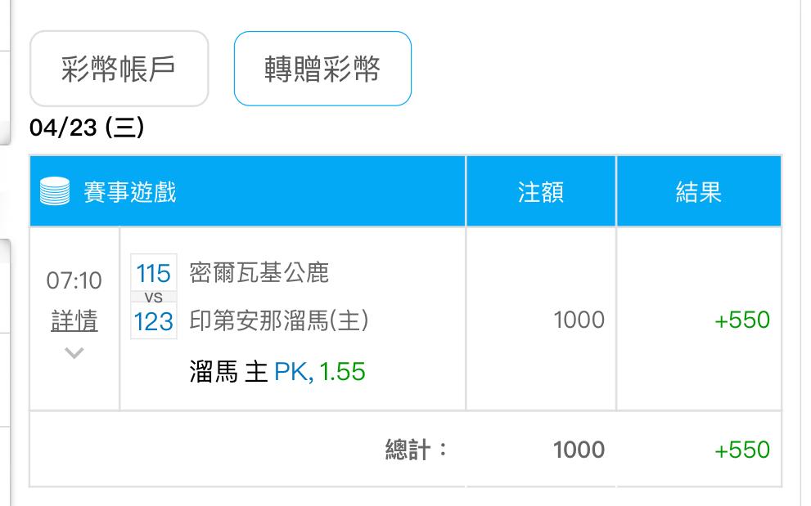Click the 1000 bet amount in row
Screen dimensions: 811x506
[x=579, y=320]
